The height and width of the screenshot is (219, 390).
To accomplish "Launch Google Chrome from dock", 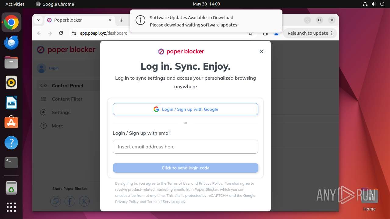I will [x=11, y=23].
